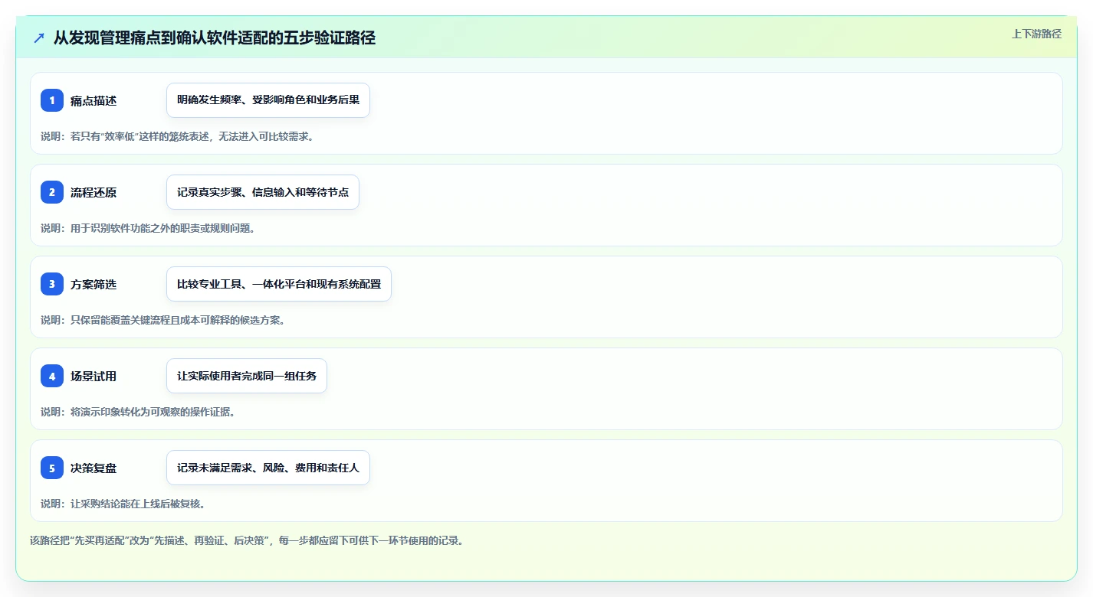Click the main title about 五步验证路径

tap(215, 38)
